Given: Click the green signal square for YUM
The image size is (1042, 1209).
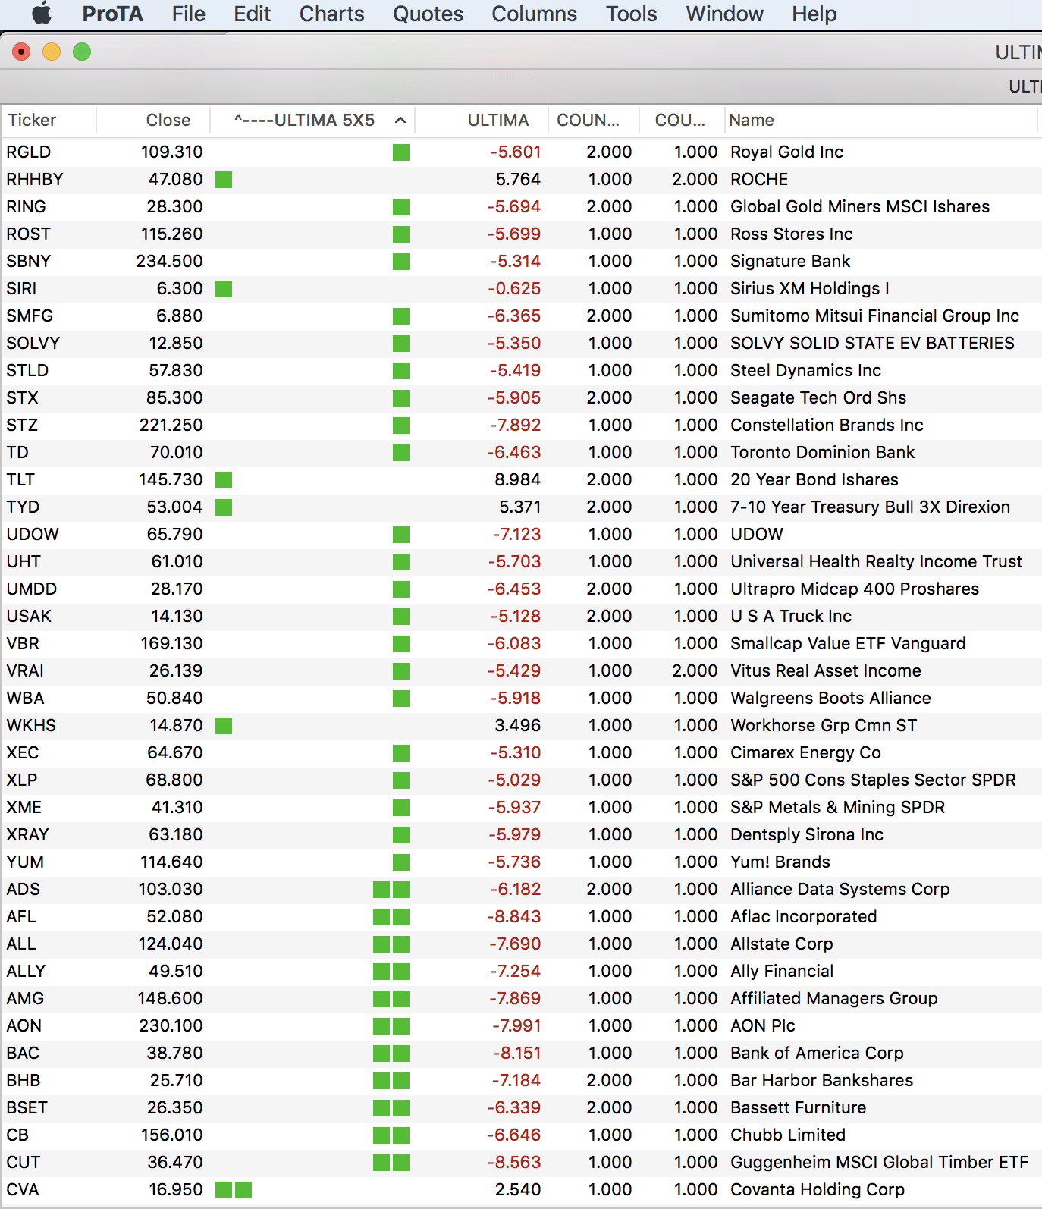Looking at the screenshot, I should click(x=401, y=862).
